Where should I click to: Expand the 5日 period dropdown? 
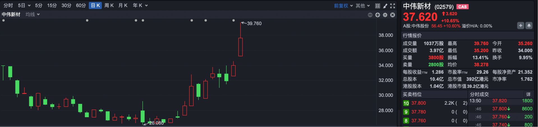[24, 6]
